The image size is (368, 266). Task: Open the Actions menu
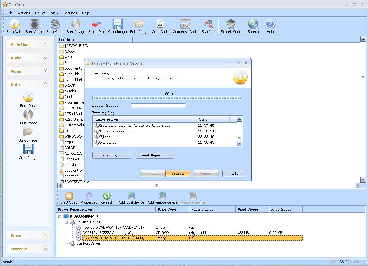pos(24,13)
